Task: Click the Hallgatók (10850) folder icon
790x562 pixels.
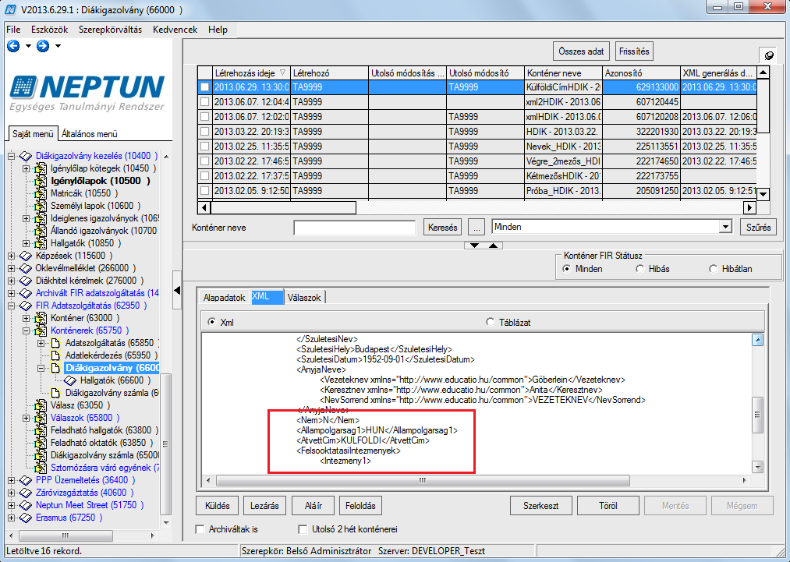Action: click(x=41, y=243)
